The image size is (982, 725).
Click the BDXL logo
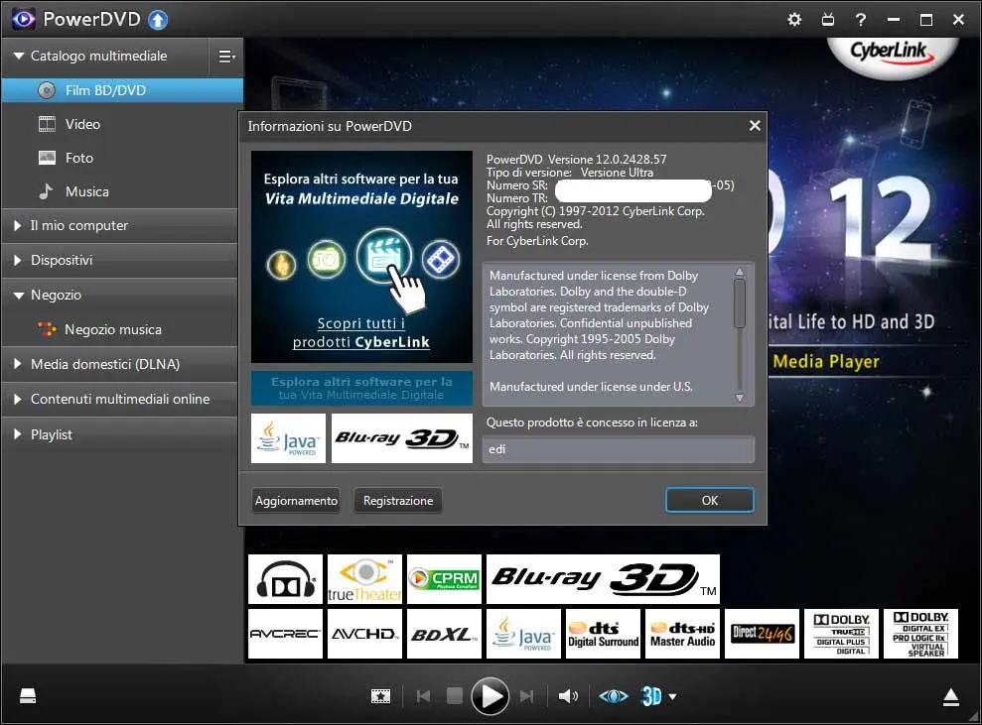click(444, 634)
